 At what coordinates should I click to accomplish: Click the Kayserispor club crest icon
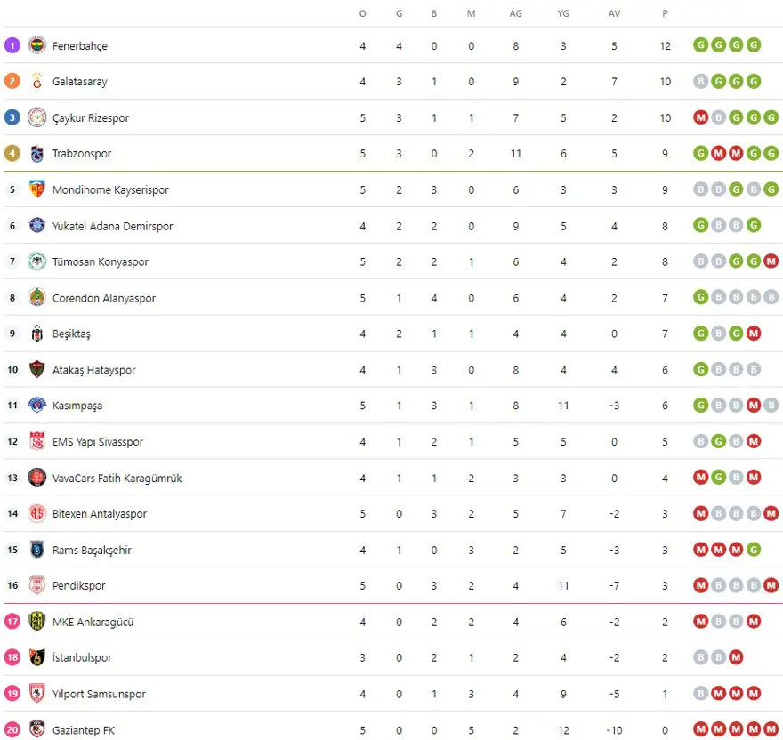[36, 189]
